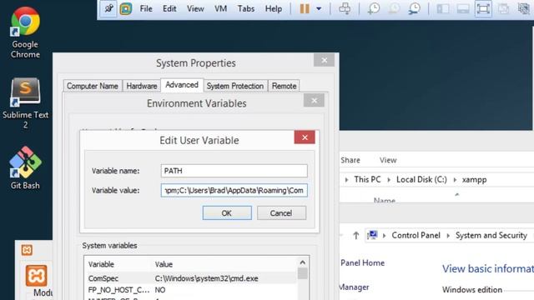Open the snapshot manager

click(x=415, y=9)
